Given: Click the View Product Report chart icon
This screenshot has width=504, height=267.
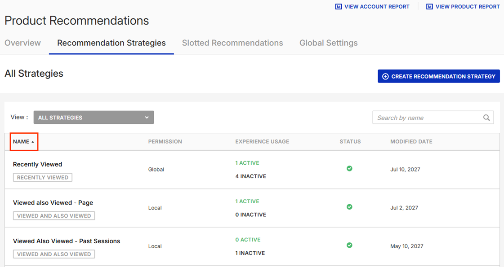Looking at the screenshot, I should tap(429, 7).
